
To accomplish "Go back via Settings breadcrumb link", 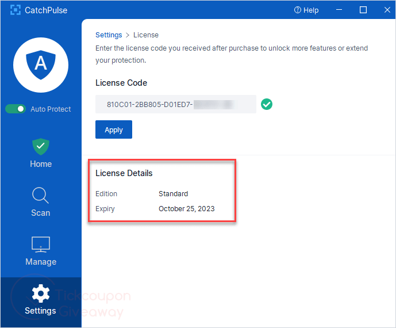I will tap(109, 35).
